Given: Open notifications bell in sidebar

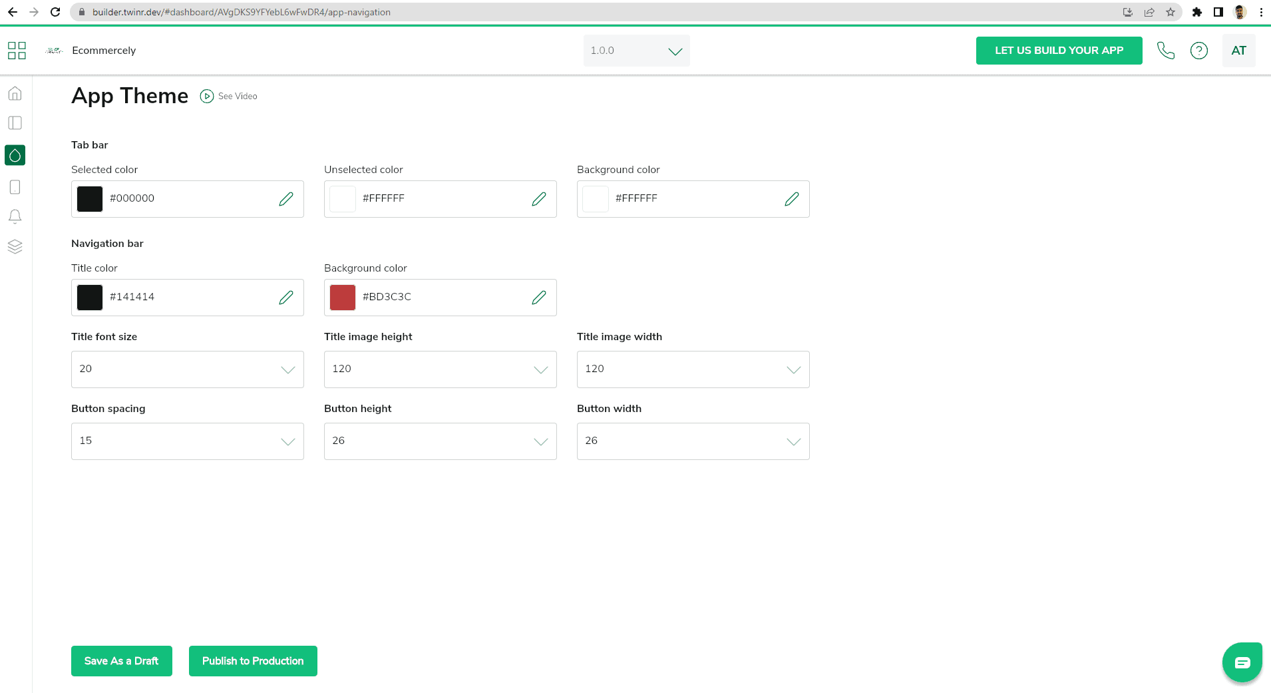Looking at the screenshot, I should (x=15, y=216).
